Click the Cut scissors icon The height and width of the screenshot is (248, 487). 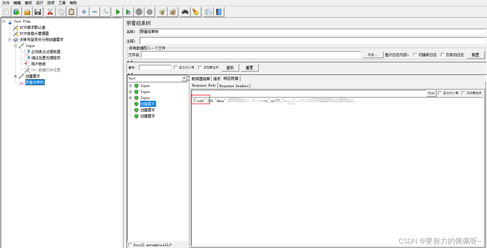[50, 12]
